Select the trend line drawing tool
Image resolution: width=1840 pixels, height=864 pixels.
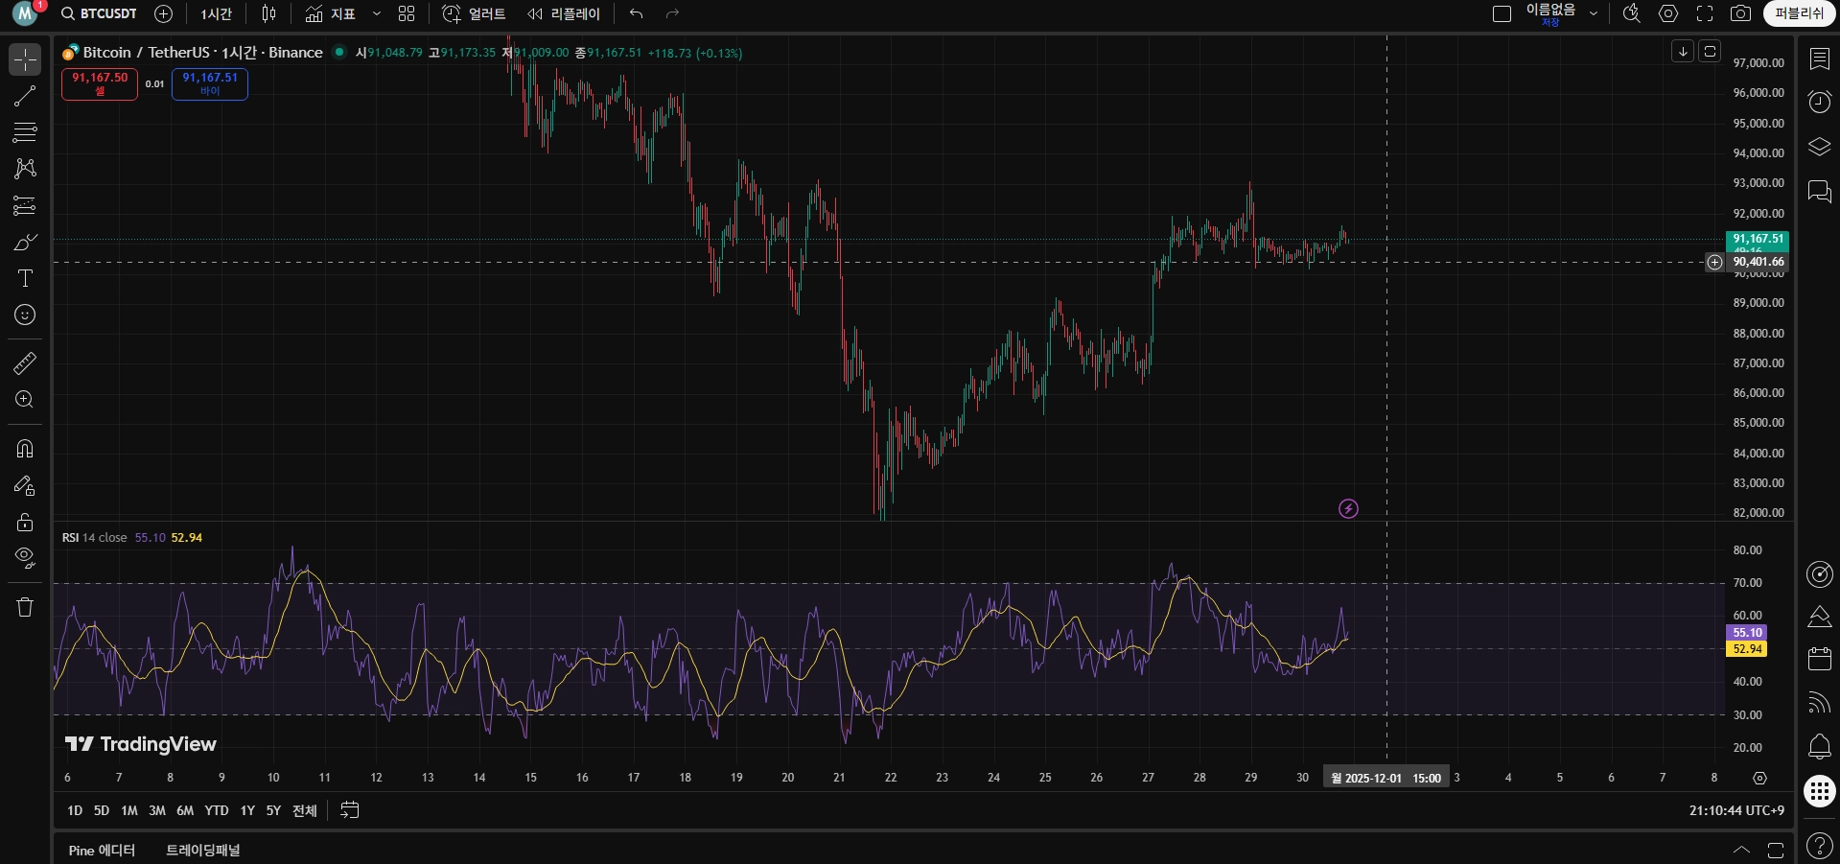point(25,96)
